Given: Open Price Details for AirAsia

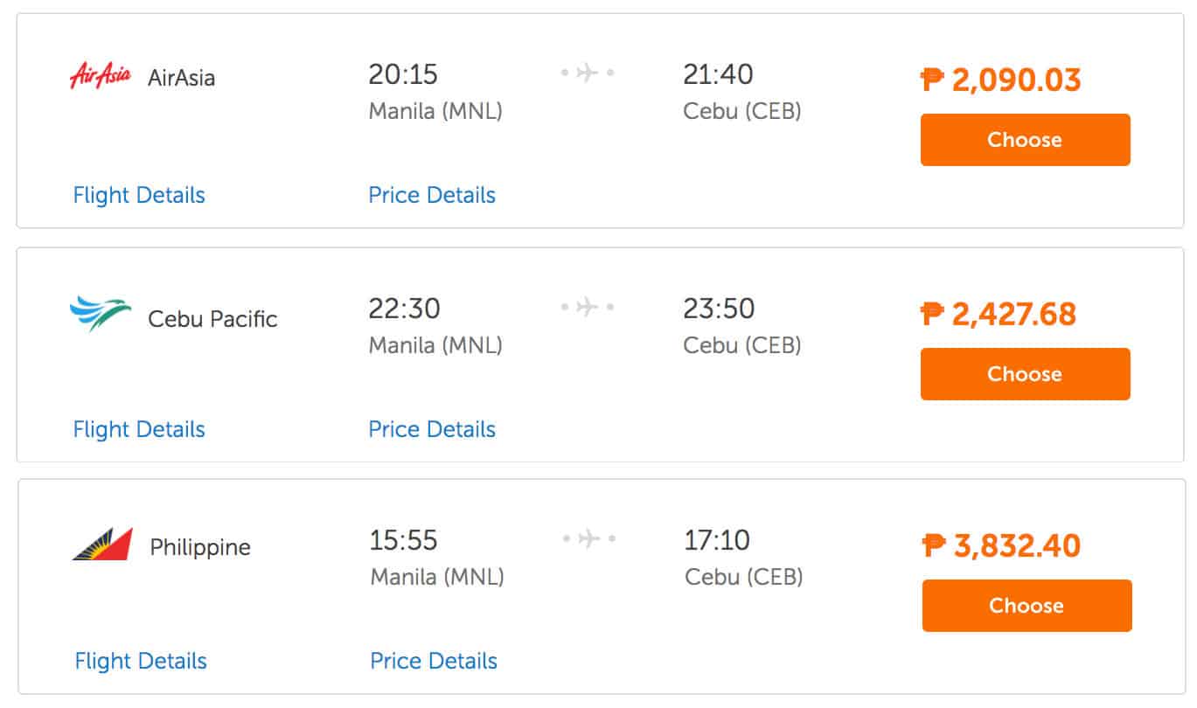Looking at the screenshot, I should [432, 195].
